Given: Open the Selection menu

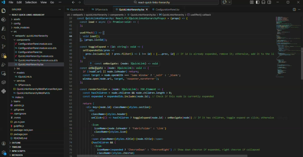Looking at the screenshot, I should tap(31, 2).
